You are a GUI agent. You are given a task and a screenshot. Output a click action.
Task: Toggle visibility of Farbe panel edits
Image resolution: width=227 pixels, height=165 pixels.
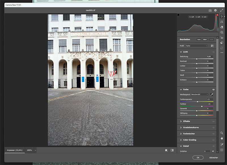tap(213, 89)
